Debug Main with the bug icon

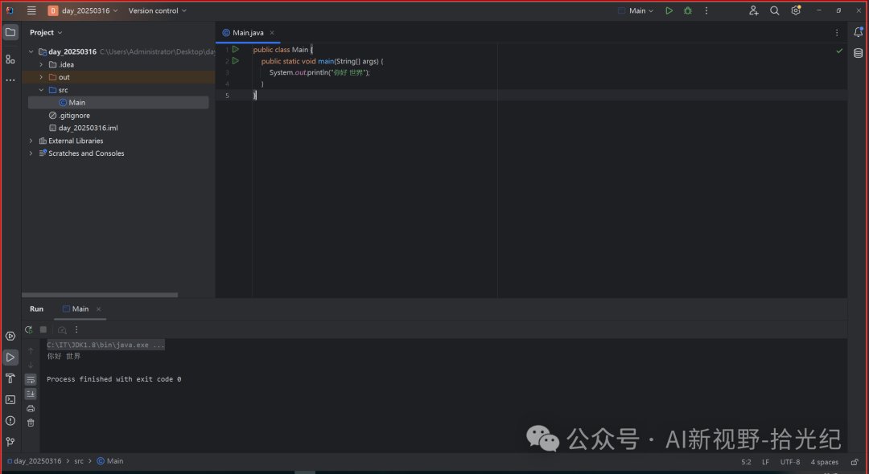[x=688, y=10]
